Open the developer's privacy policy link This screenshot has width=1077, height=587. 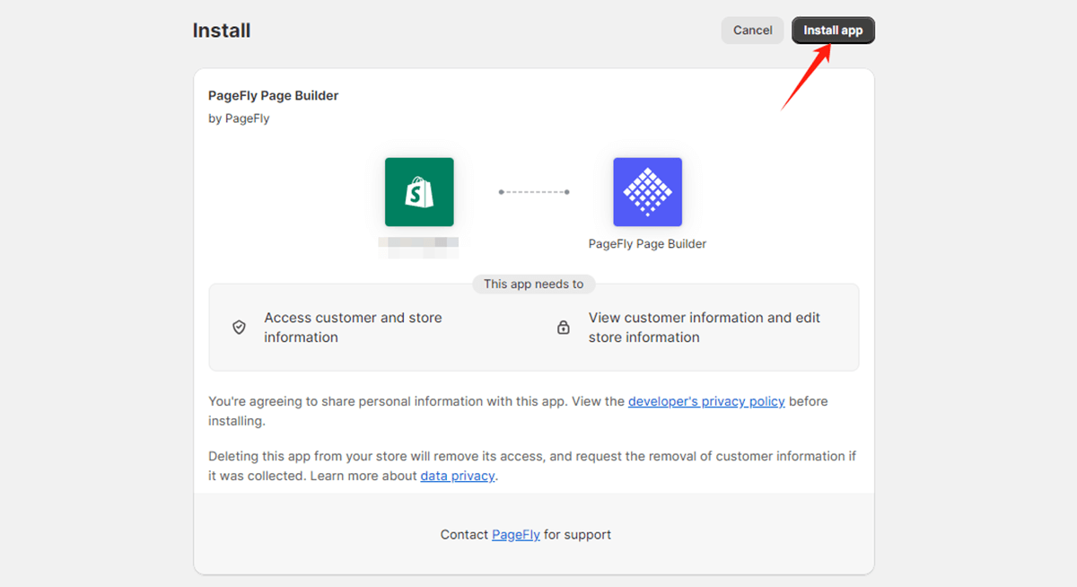tap(706, 401)
